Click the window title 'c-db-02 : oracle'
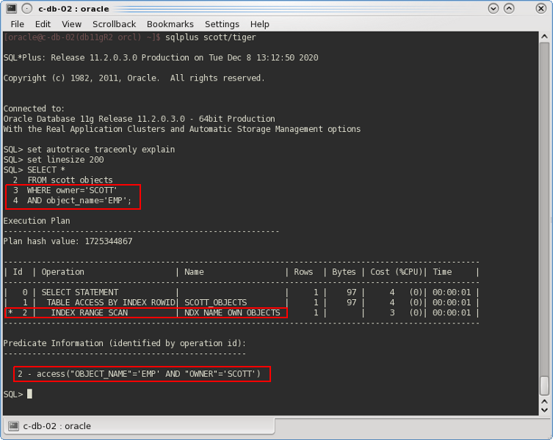 [73, 9]
